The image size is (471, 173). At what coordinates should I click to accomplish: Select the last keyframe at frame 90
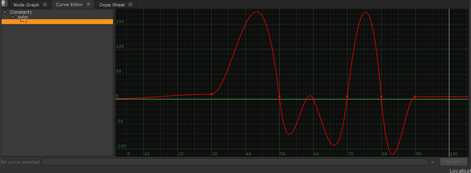point(415,97)
